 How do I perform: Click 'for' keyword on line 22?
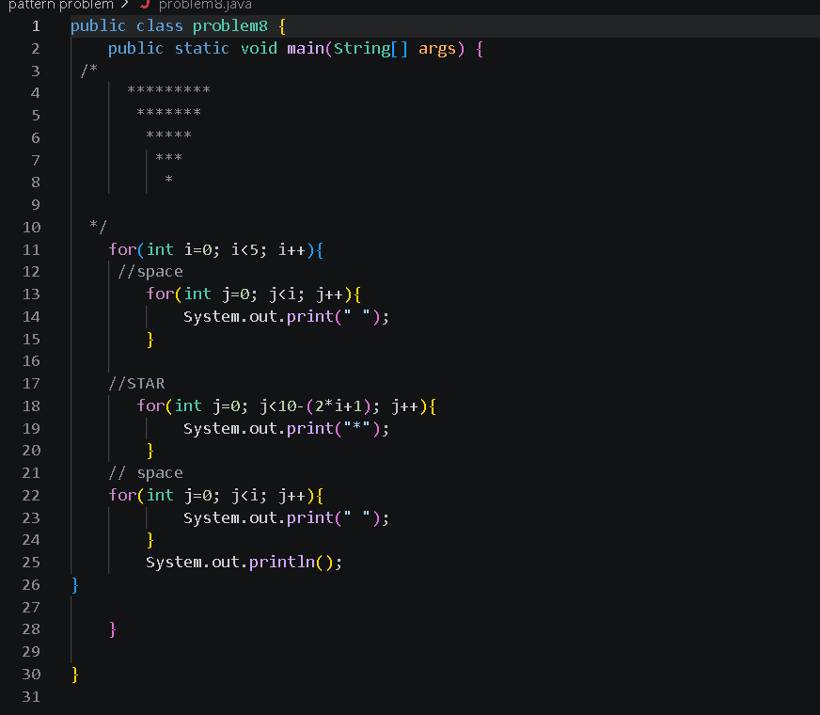[122, 495]
